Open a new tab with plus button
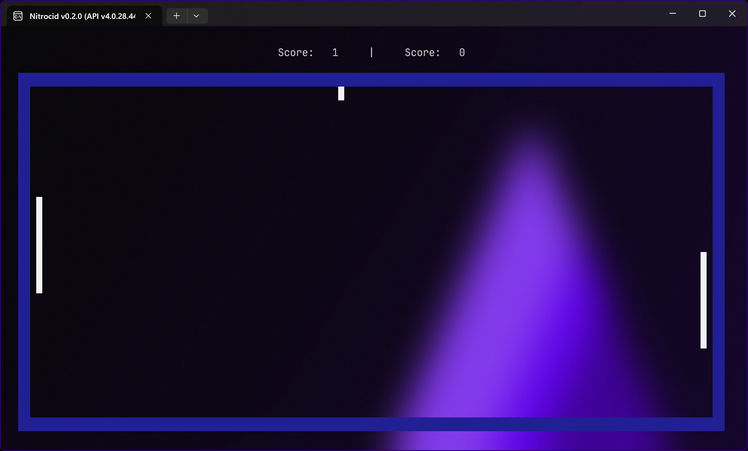 click(x=176, y=16)
